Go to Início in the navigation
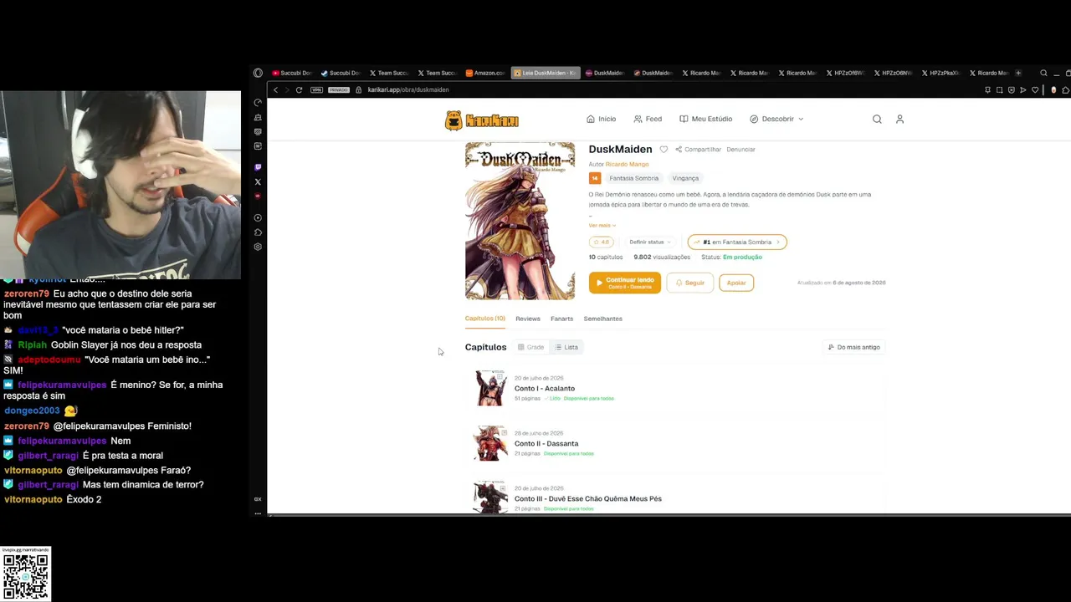 click(602, 119)
